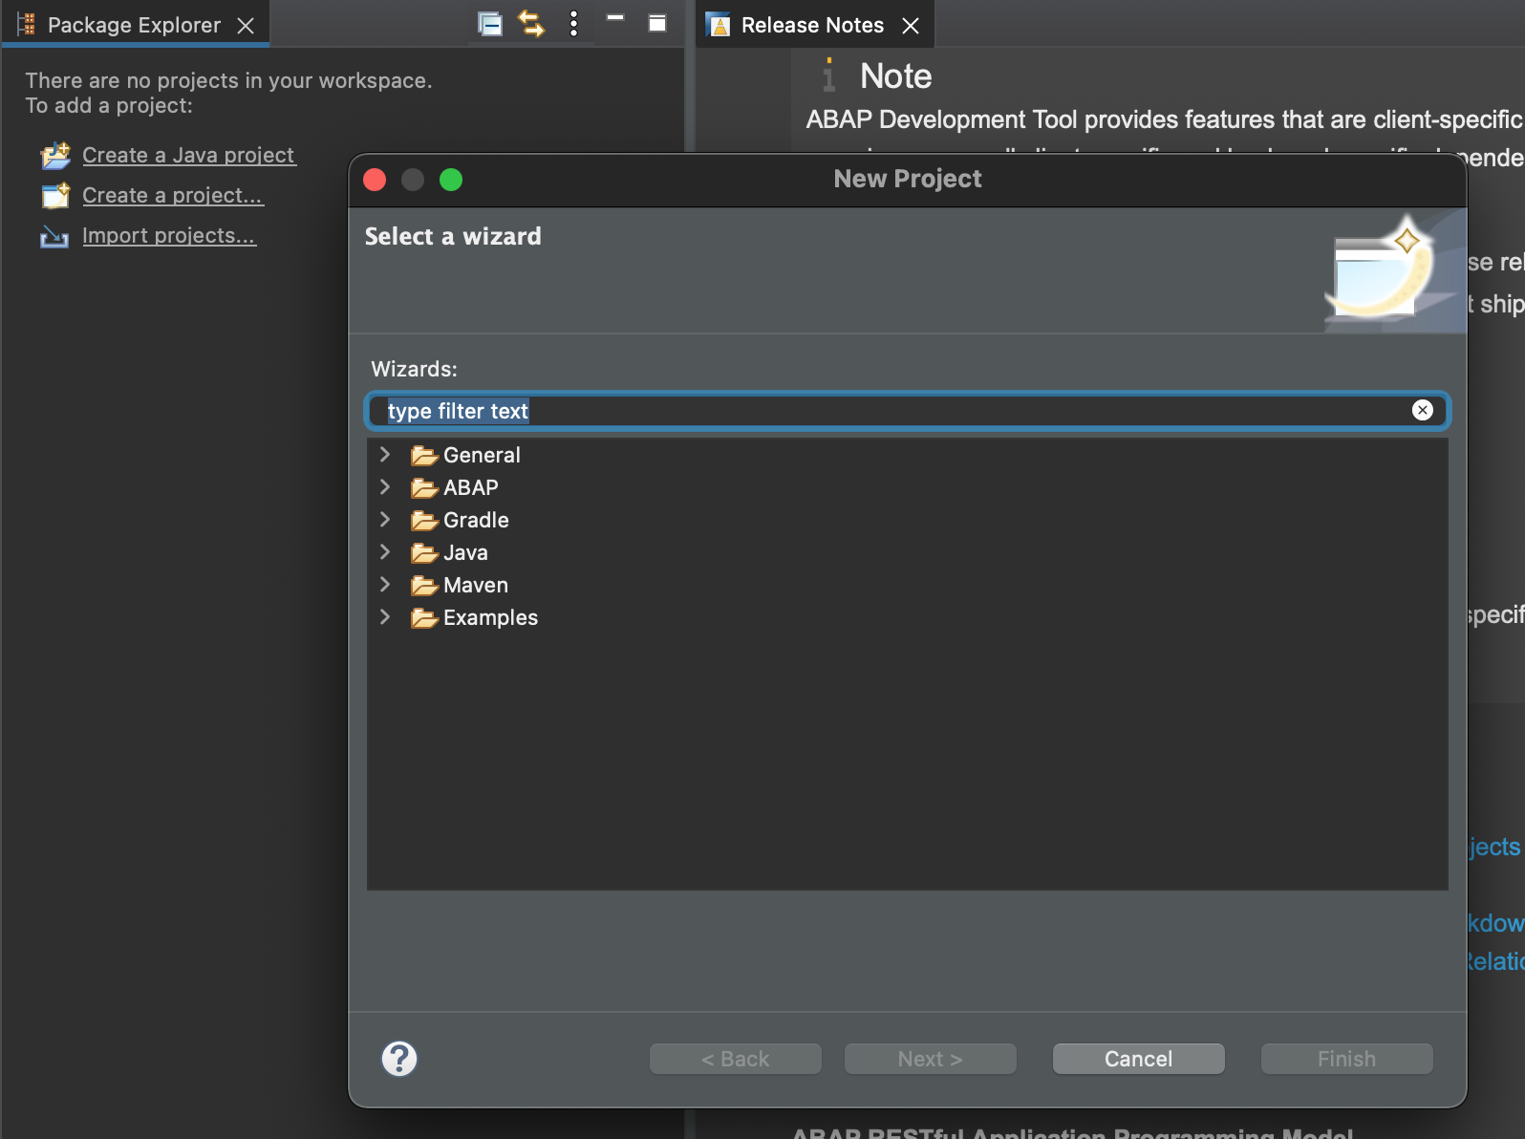Screen dimensions: 1525x1139
Task: Close New Project dialog red button
Action: point(375,180)
